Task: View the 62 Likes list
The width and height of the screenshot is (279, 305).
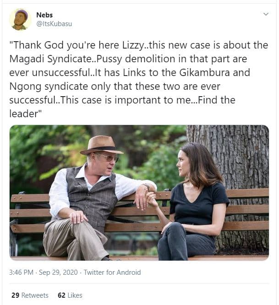Action: [70, 295]
